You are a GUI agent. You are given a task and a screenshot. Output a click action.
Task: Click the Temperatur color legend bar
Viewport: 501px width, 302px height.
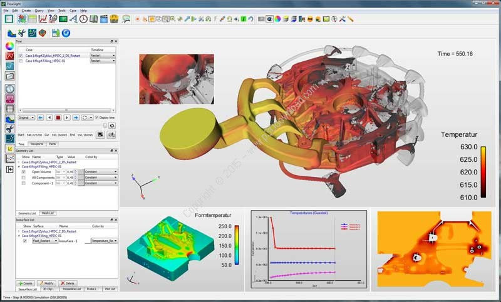click(483, 172)
